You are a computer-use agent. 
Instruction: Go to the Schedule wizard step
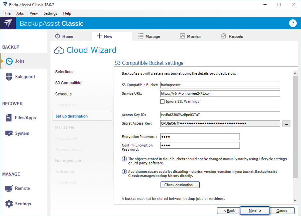(63, 94)
